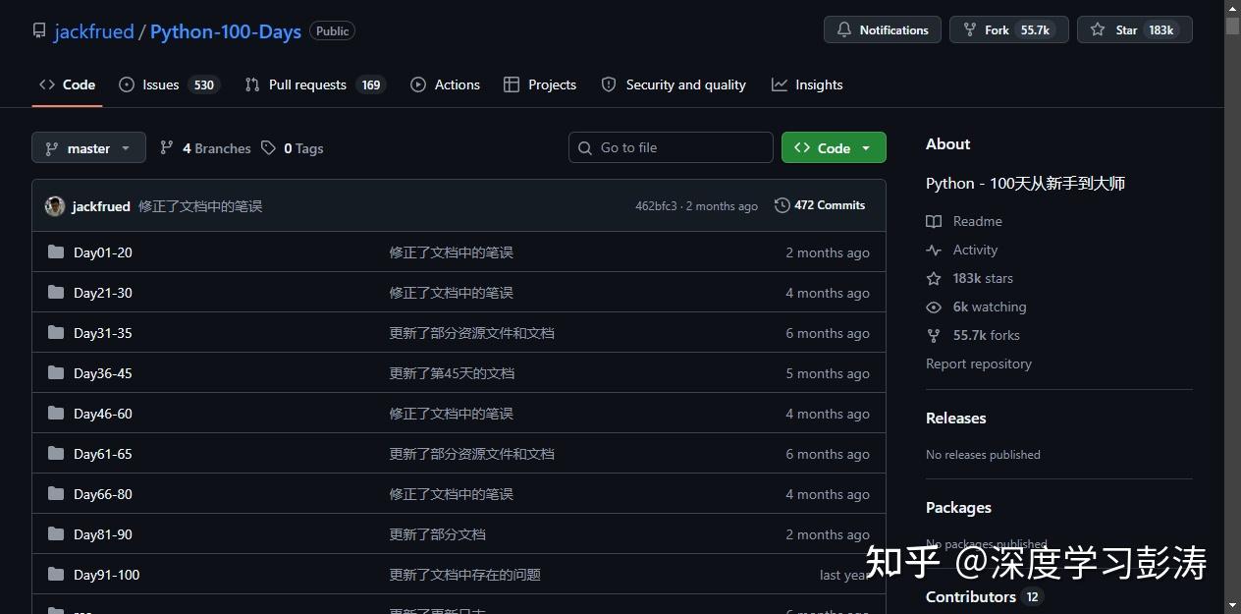Open the Code tab
Viewport: 1241px width, 614px height.
point(67,84)
